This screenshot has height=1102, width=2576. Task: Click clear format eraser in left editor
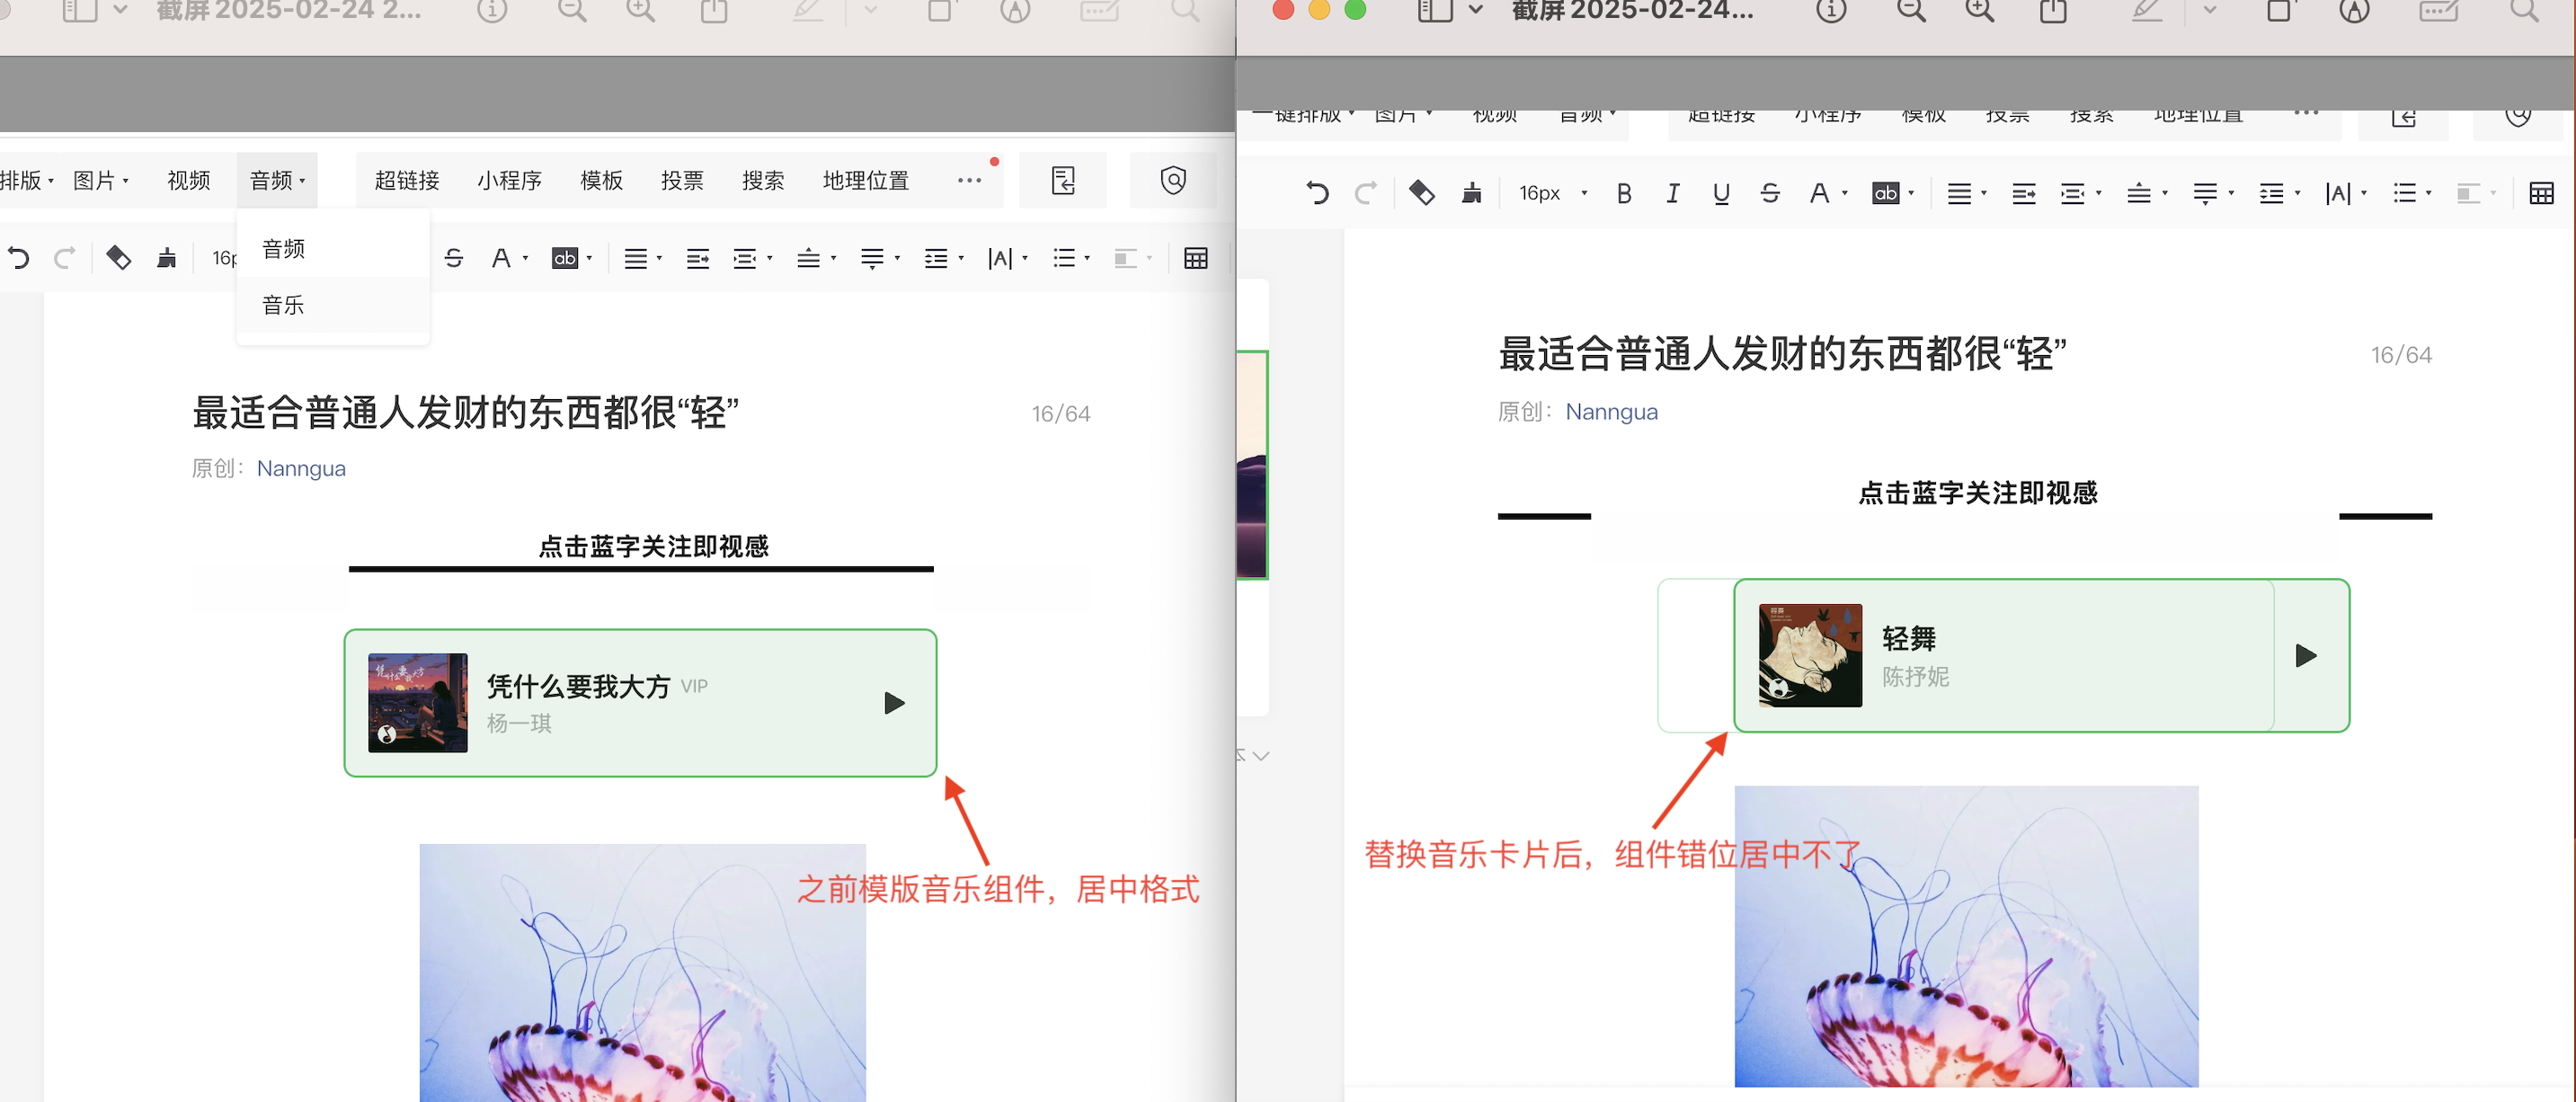click(x=119, y=259)
